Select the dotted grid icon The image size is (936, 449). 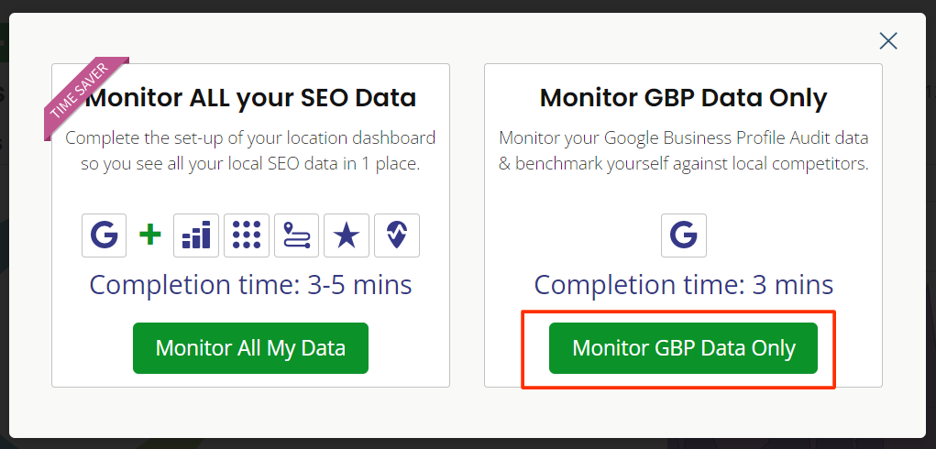246,235
